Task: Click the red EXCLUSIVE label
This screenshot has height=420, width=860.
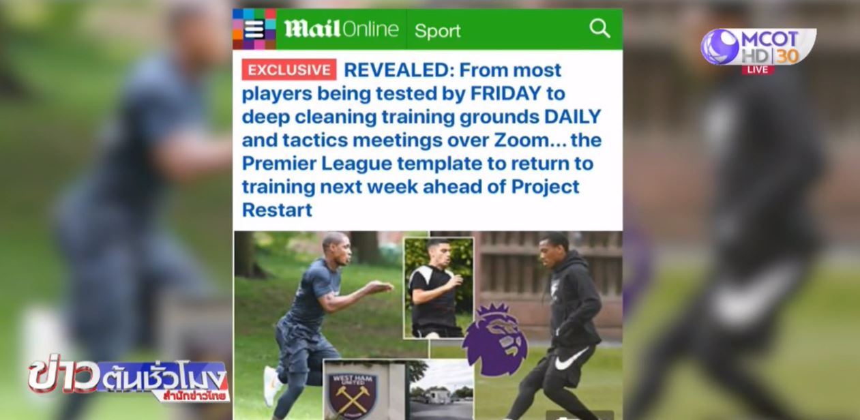Action: pos(289,70)
